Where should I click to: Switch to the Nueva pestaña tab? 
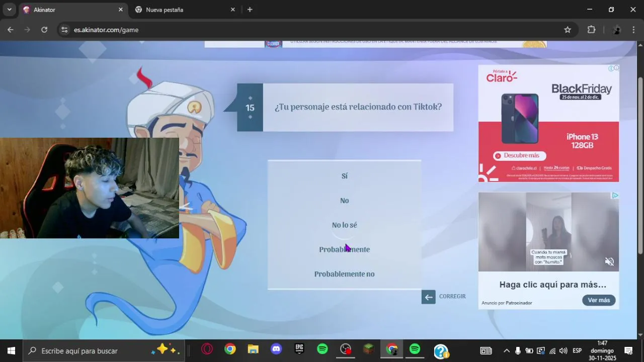pyautogui.click(x=185, y=10)
